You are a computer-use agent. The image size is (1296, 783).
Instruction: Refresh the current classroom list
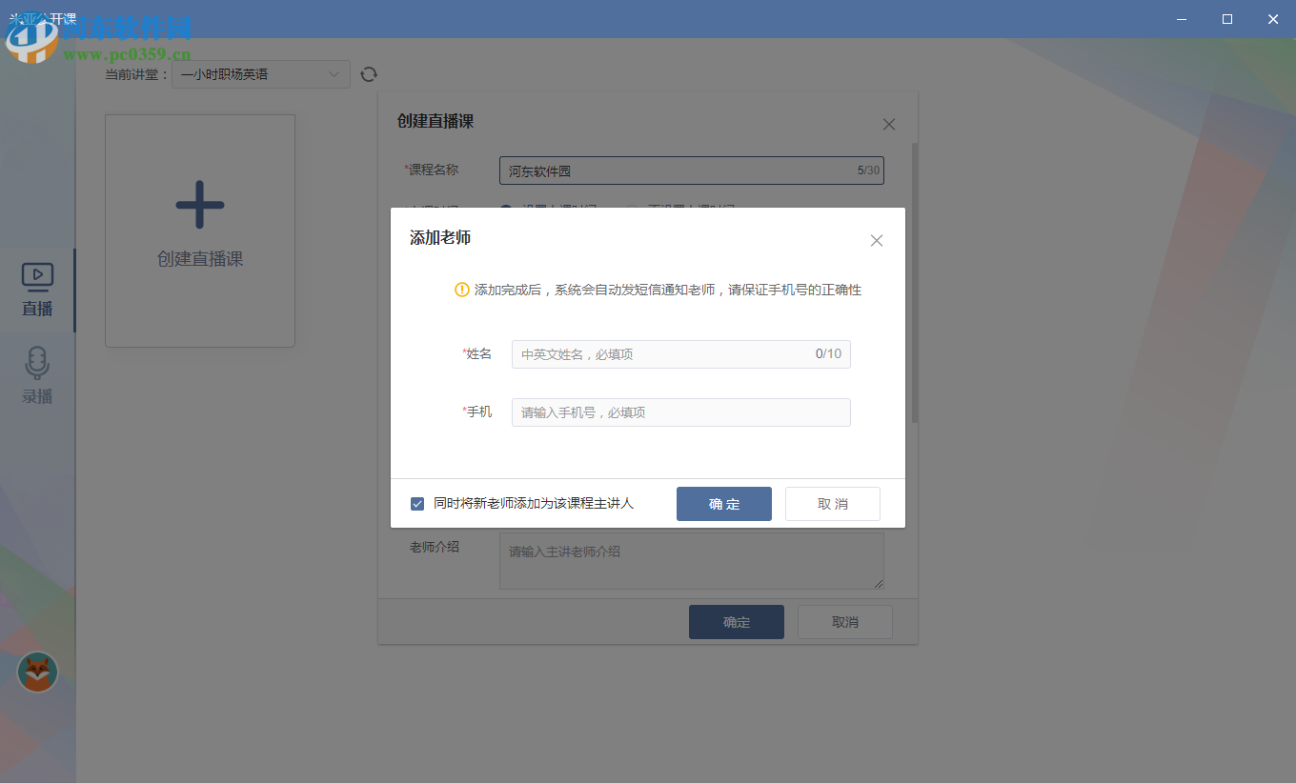tap(369, 73)
